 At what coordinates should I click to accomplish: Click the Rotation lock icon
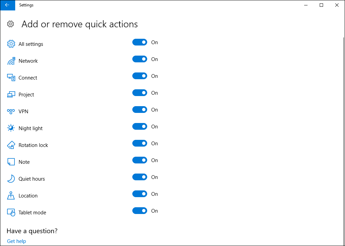pyautogui.click(x=11, y=145)
